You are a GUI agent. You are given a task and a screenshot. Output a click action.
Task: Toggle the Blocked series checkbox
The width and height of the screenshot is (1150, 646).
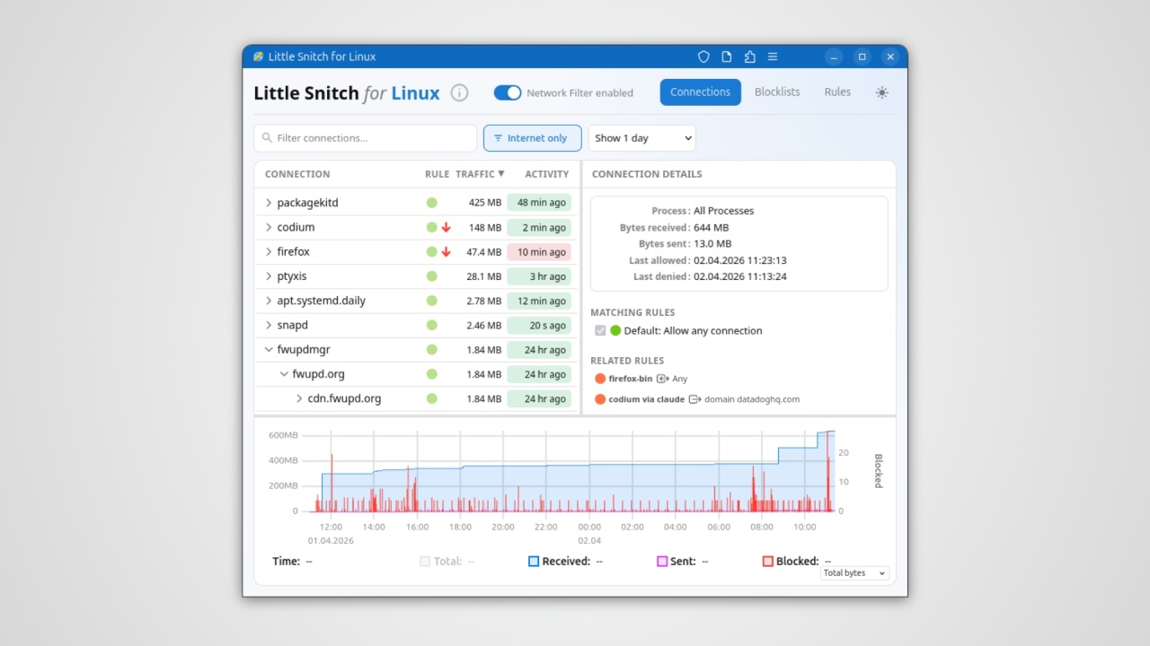pyautogui.click(x=768, y=562)
